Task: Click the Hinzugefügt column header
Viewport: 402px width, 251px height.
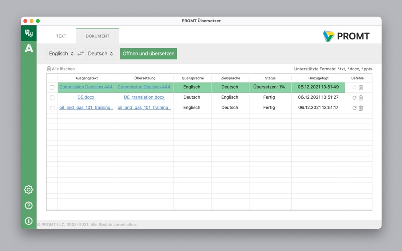Action: tap(318, 78)
